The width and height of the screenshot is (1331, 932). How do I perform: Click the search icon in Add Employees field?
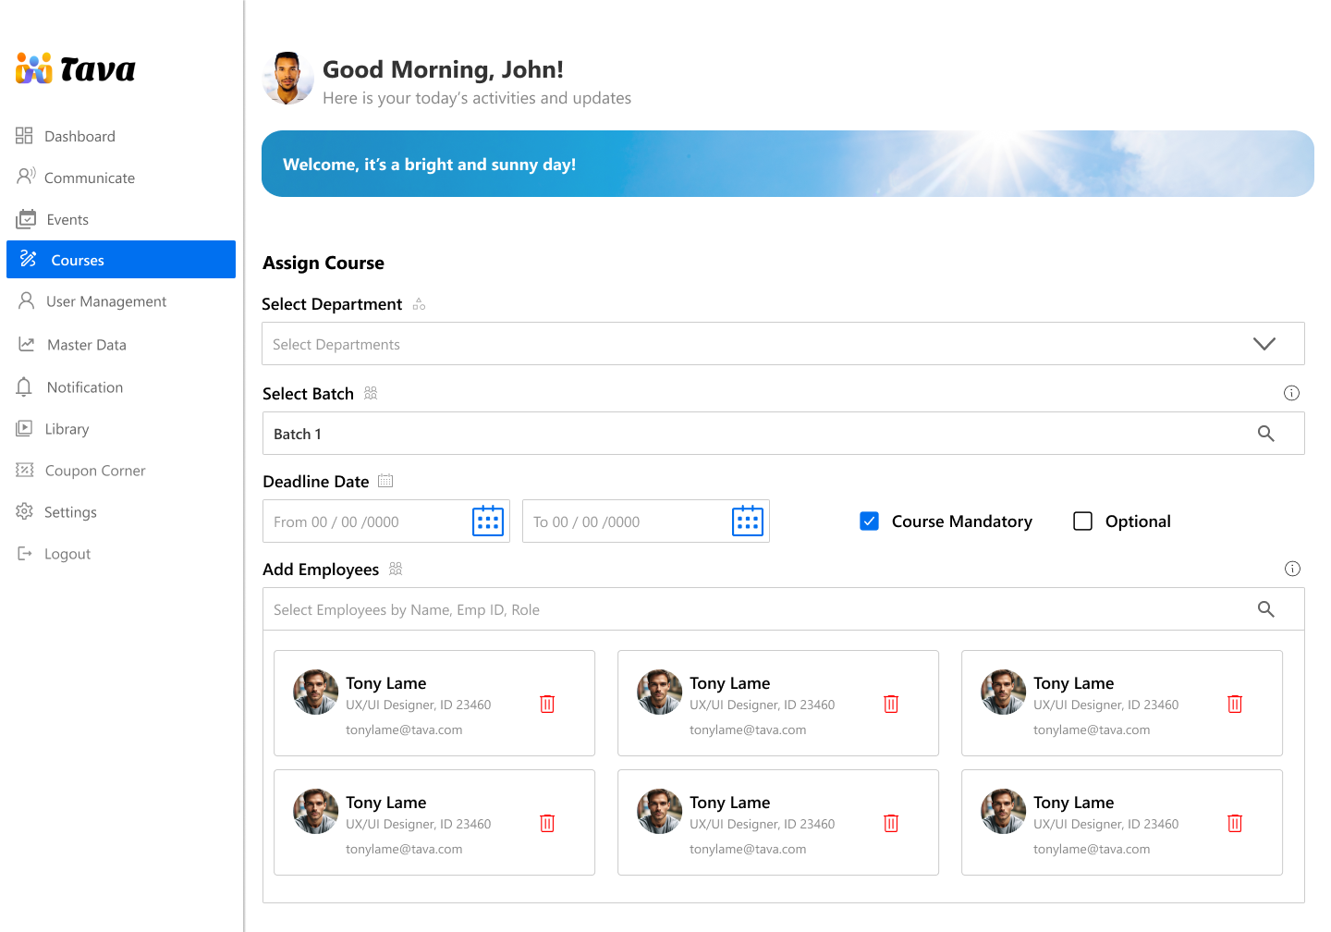[x=1265, y=609]
